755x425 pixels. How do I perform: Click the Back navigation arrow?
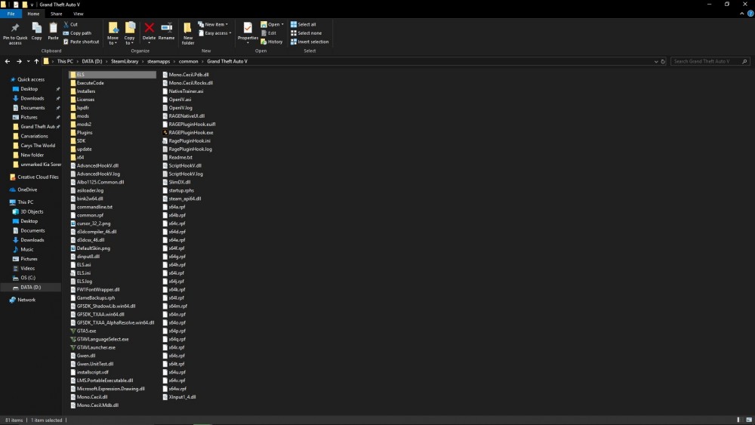(x=8, y=61)
